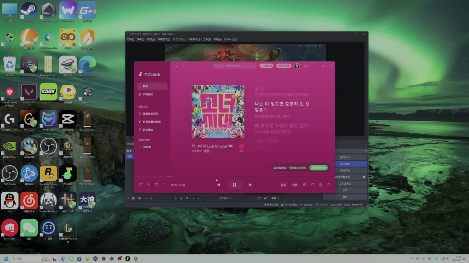The image size is (469, 263).
Task: Open the Windows Start menu
Action: click(x=6, y=259)
